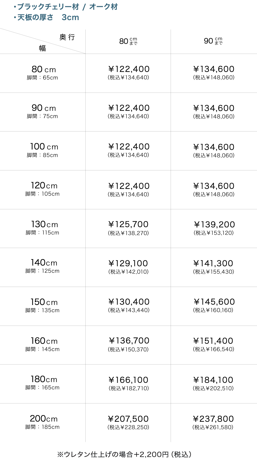The width and height of the screenshot is (257, 463).
Task: Click price ¥139,200 in 130cm row
Action: coord(214,225)
